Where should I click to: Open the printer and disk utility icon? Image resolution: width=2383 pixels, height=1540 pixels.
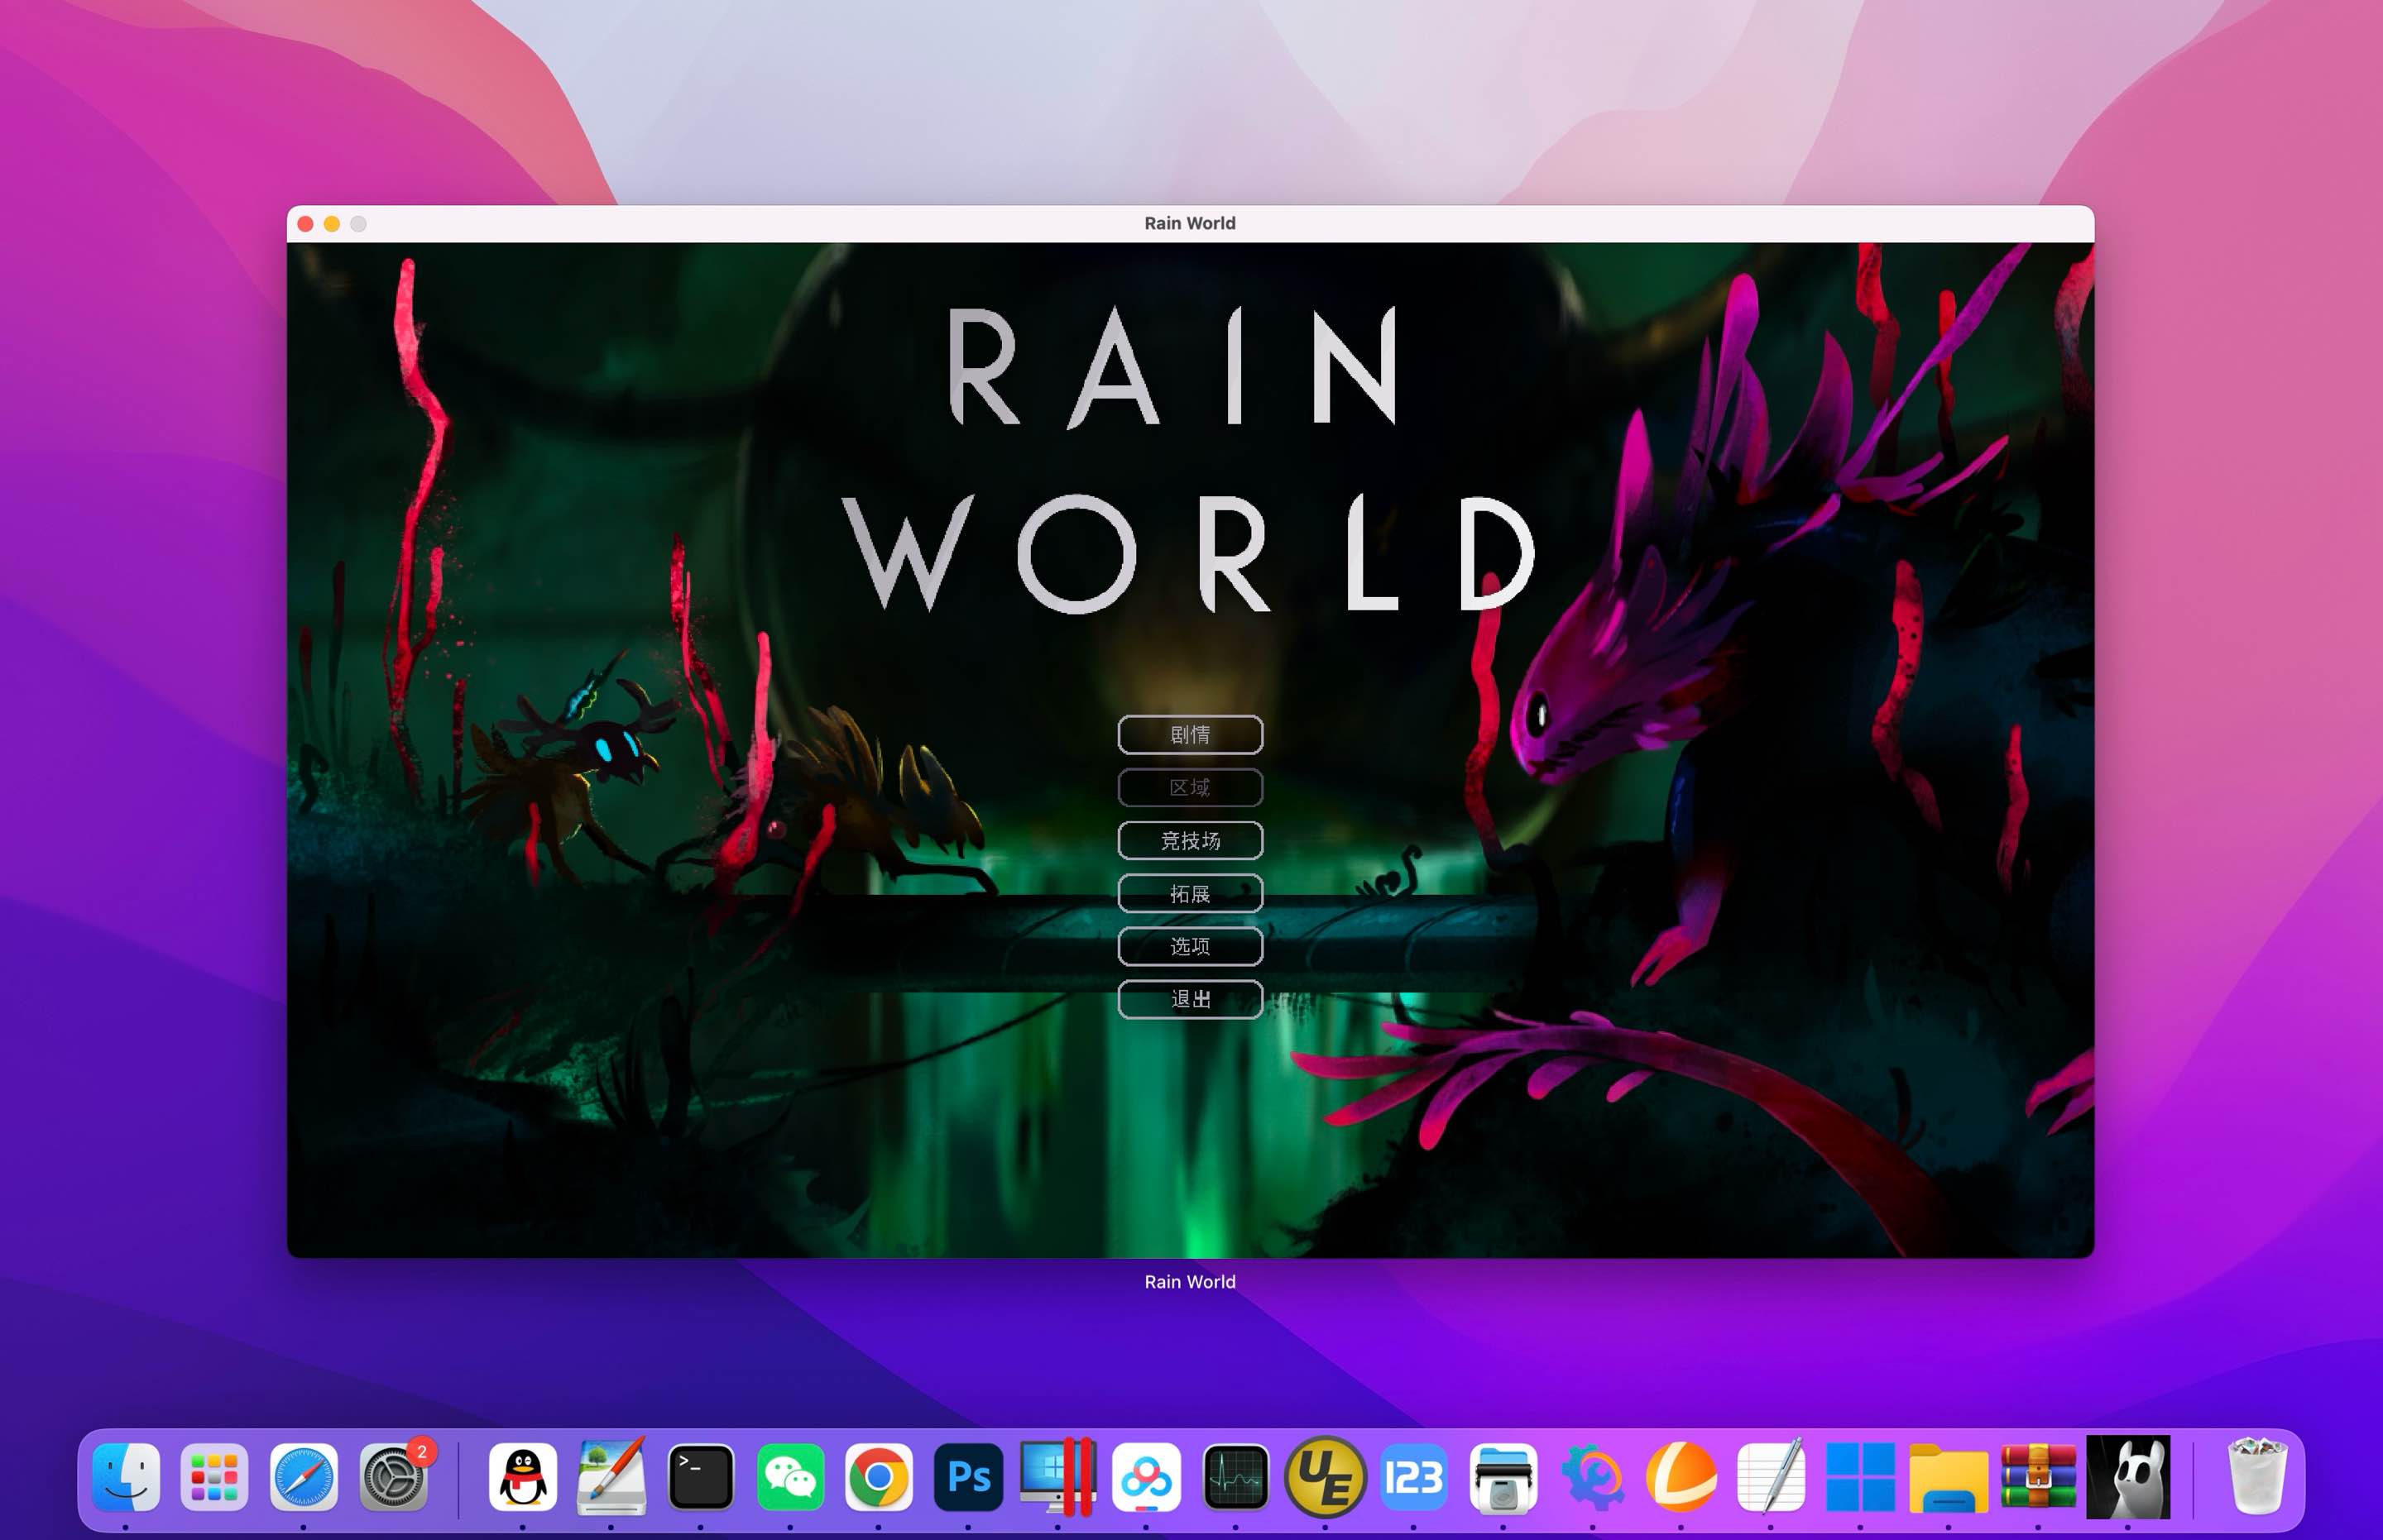1503,1477
